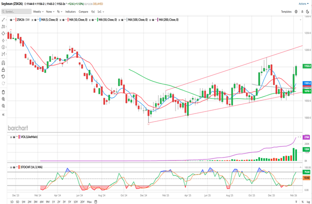Zoom out of the chart
Screen dimensions: 312x204
3,106
